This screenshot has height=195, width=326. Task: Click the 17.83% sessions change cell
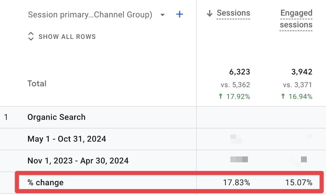point(236,182)
